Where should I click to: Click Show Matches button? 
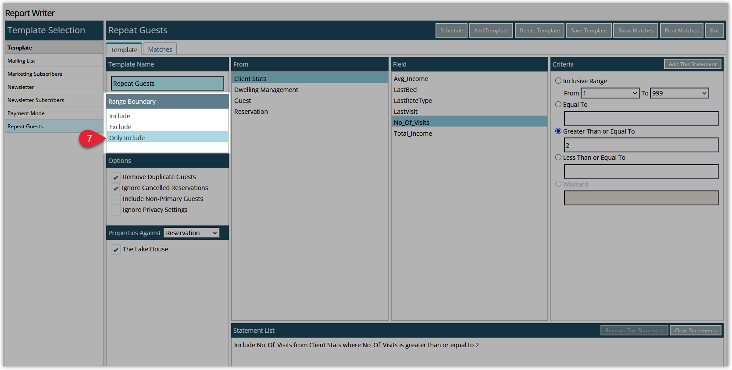[636, 31]
